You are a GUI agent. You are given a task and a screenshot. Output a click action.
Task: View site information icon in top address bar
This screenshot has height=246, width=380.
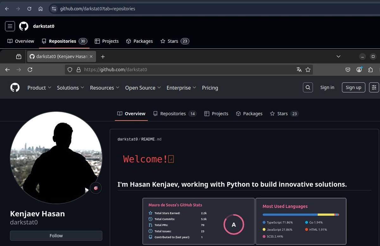tap(54, 9)
